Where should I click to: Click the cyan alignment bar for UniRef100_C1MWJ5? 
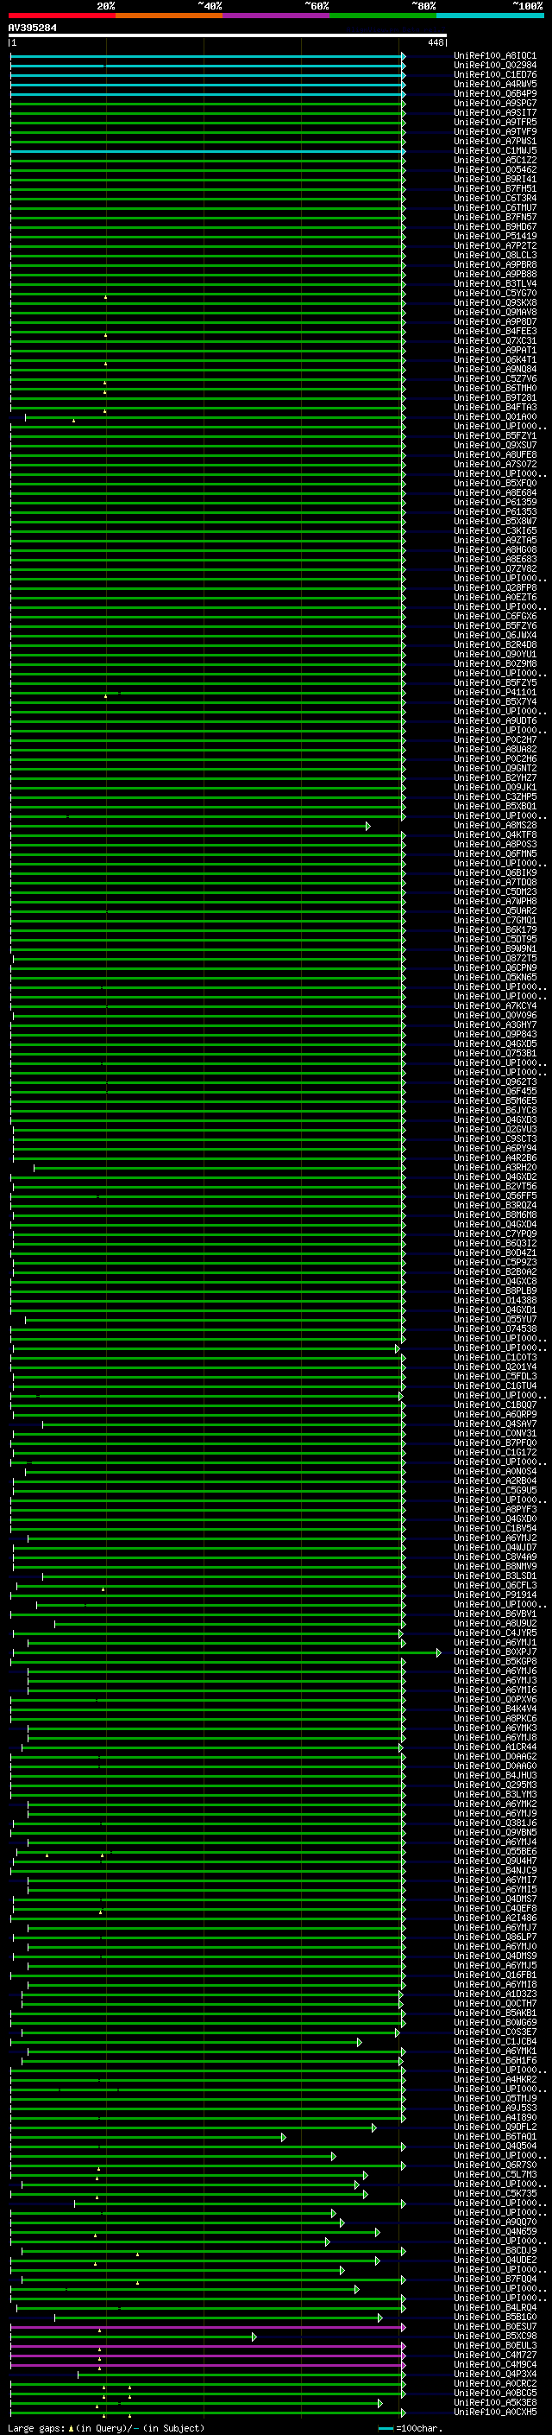click(x=208, y=151)
